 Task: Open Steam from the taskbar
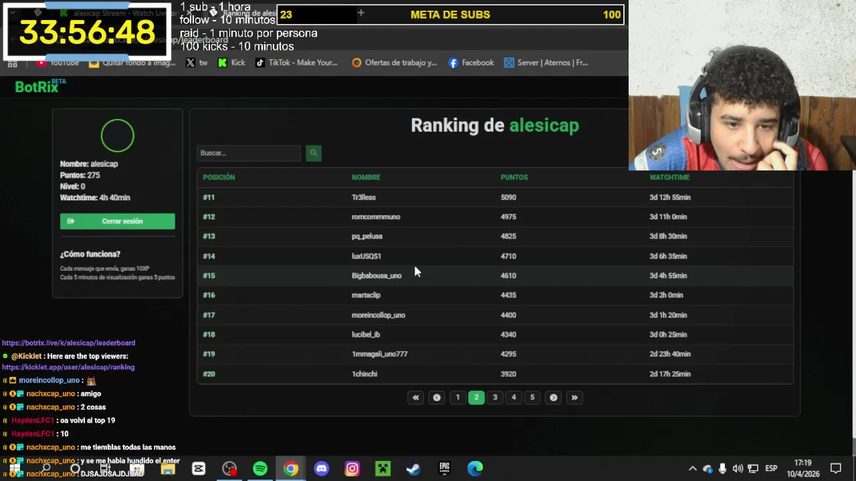point(413,468)
